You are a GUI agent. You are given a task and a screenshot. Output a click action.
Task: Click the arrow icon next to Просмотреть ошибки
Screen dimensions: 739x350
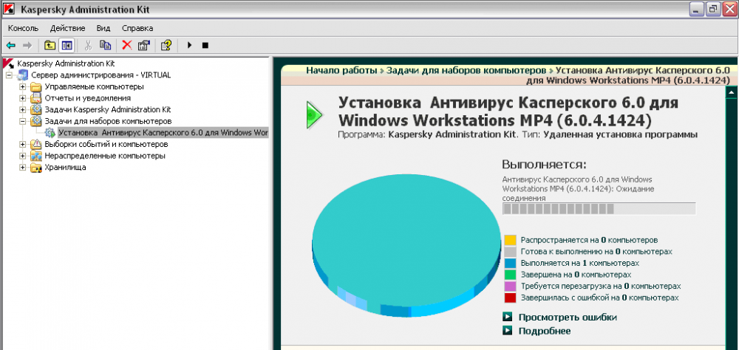508,317
